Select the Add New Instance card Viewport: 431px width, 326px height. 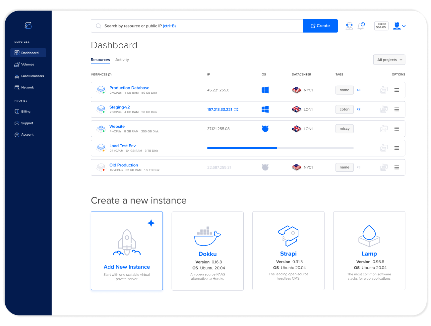pyautogui.click(x=127, y=251)
